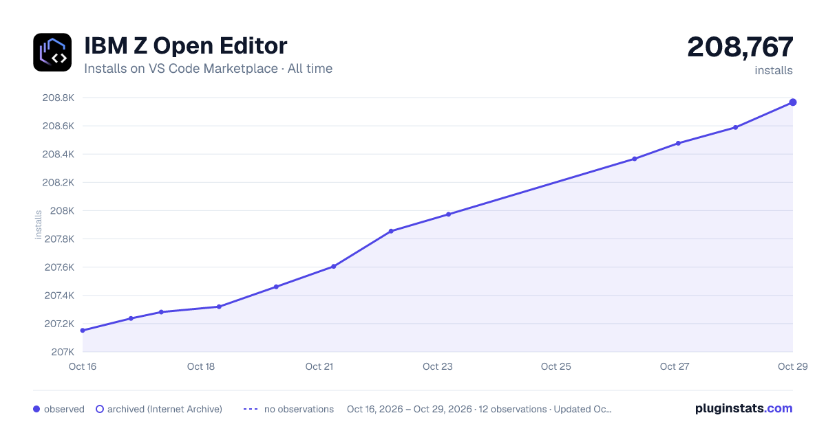Click the 208,767 installs total
Image resolution: width=826 pixels, height=433 pixels.
click(740, 47)
